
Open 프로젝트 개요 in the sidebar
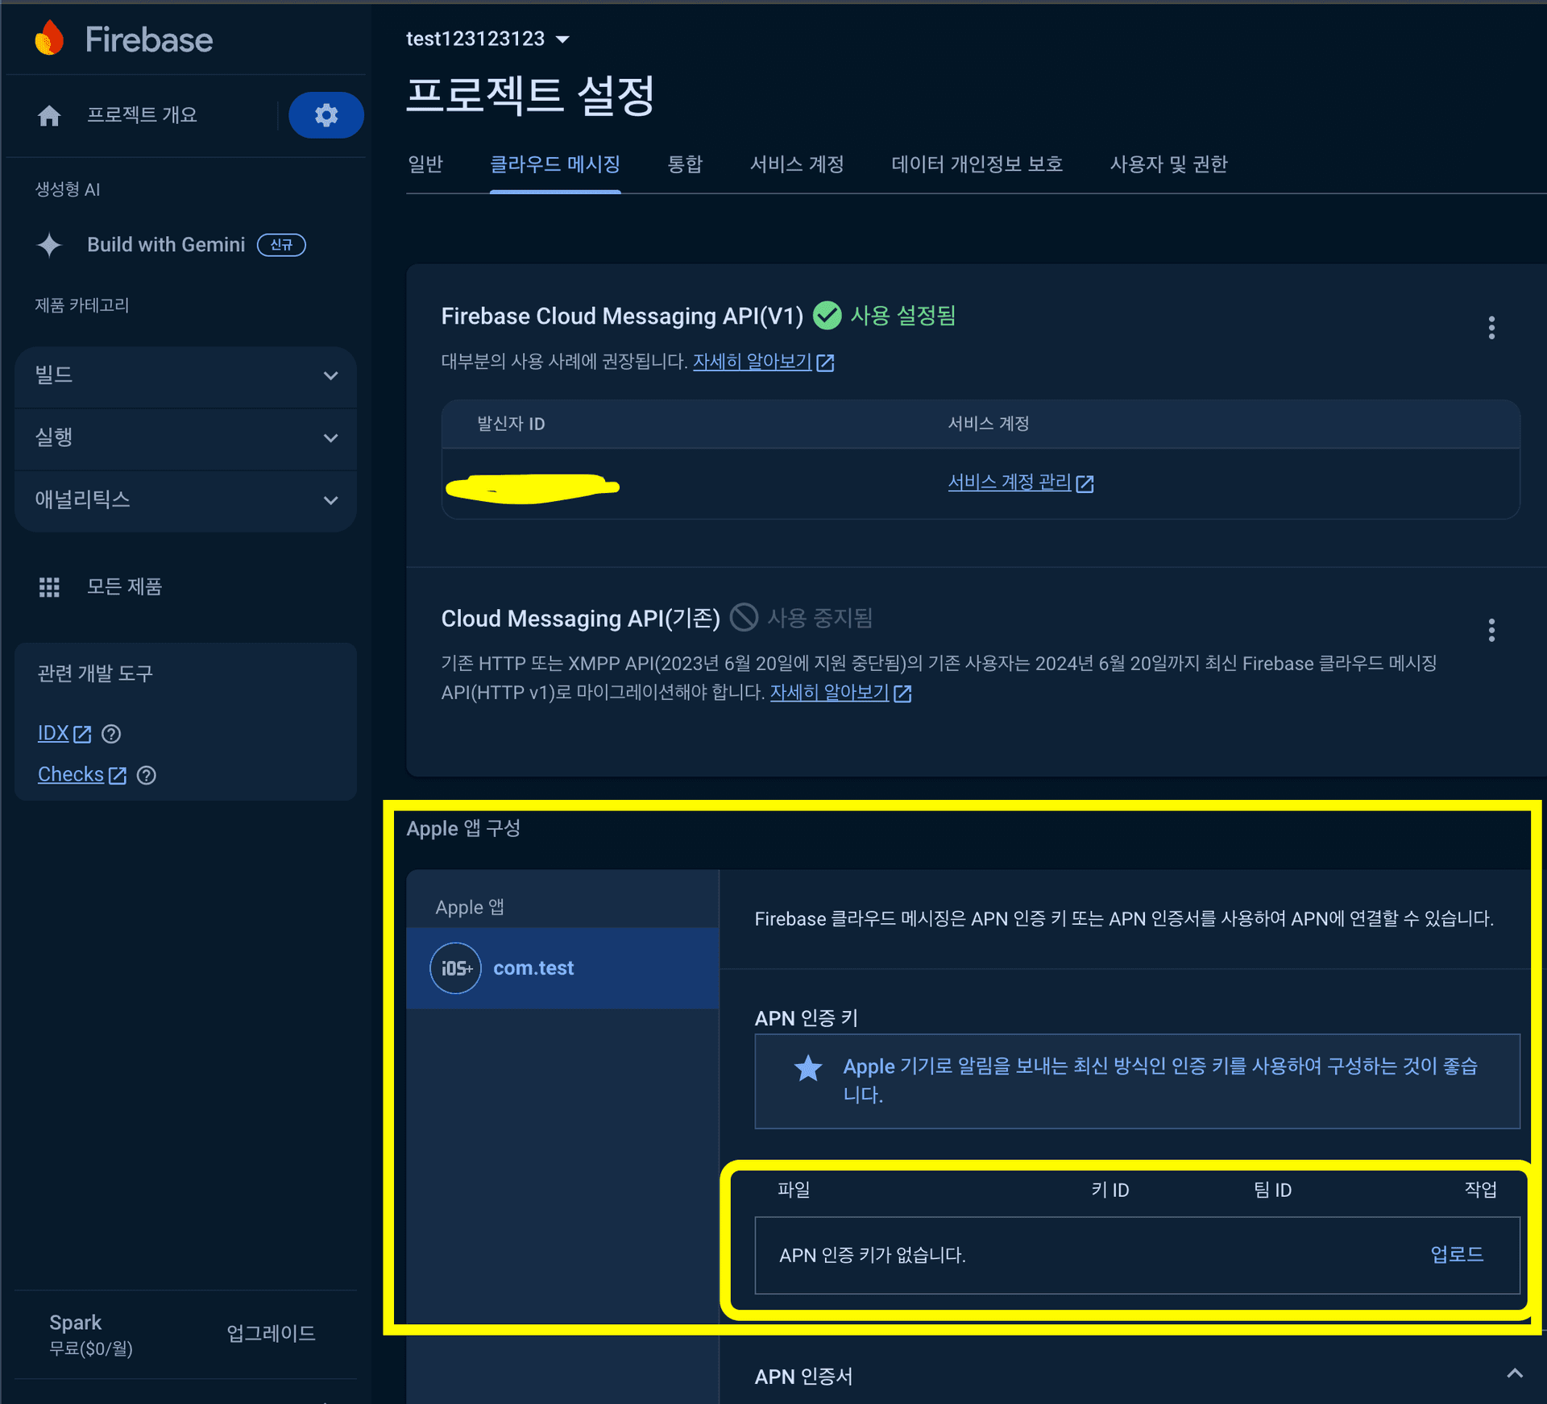point(142,115)
